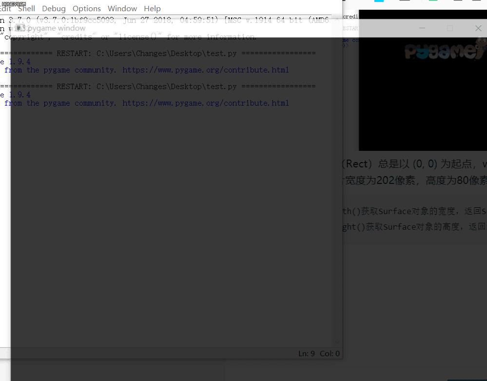Open the Window menu
The width and height of the screenshot is (487, 381).
point(122,8)
